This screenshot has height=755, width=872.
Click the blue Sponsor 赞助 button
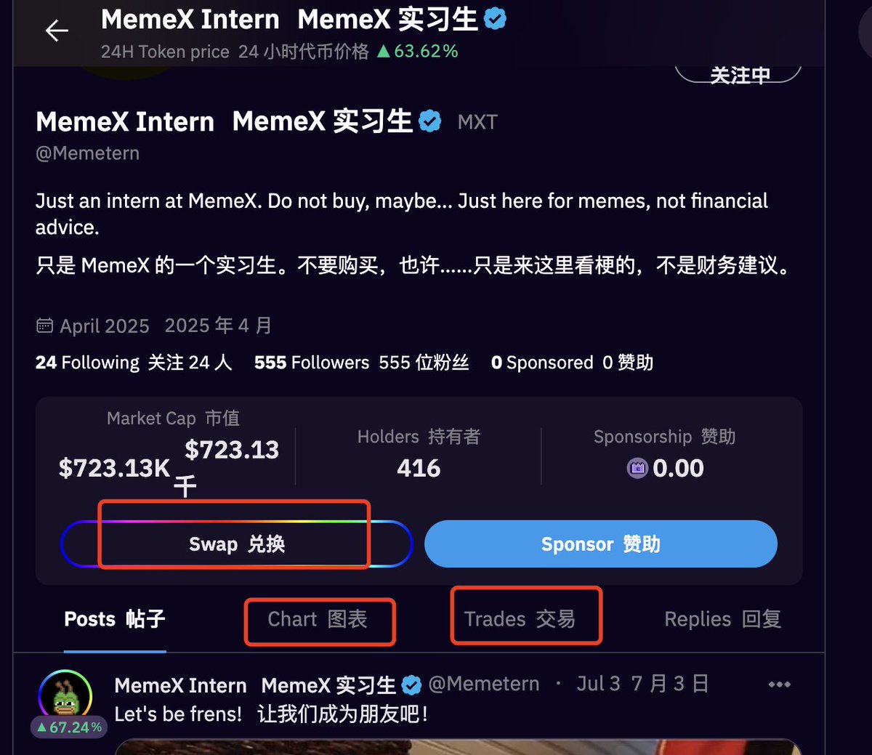[601, 544]
